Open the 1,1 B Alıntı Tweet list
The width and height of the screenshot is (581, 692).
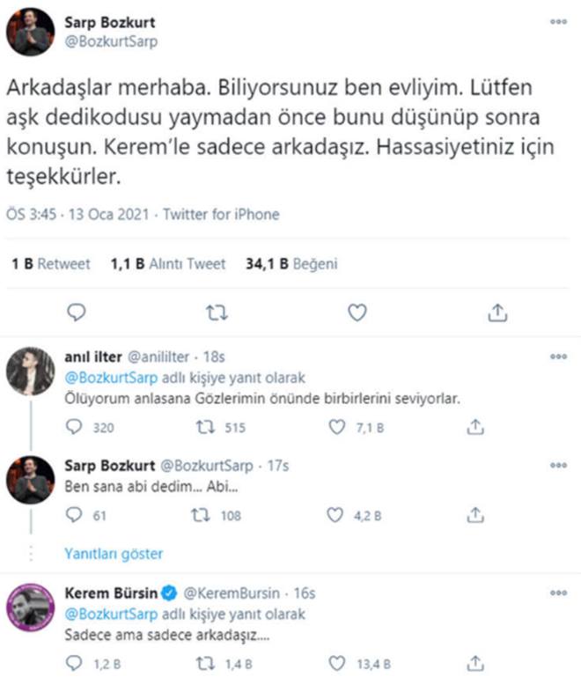click(168, 264)
